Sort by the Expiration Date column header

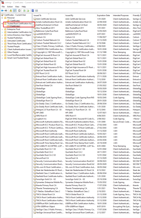104,15
